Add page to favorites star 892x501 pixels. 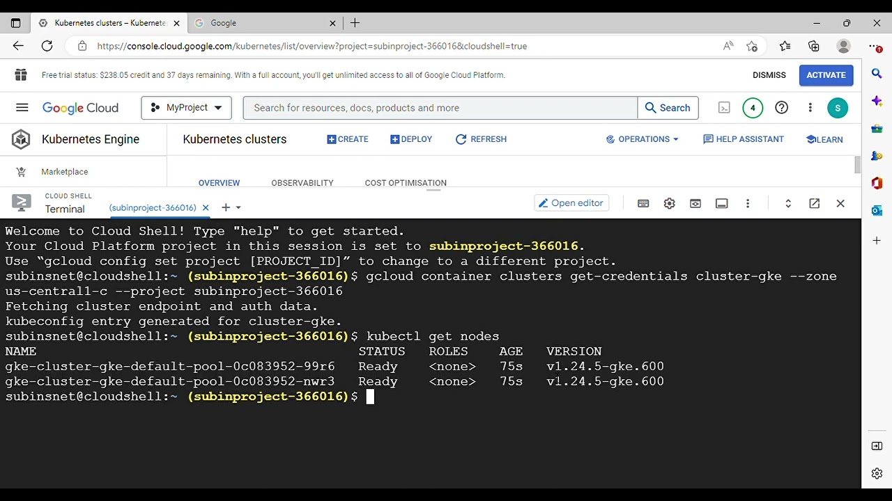(x=752, y=46)
